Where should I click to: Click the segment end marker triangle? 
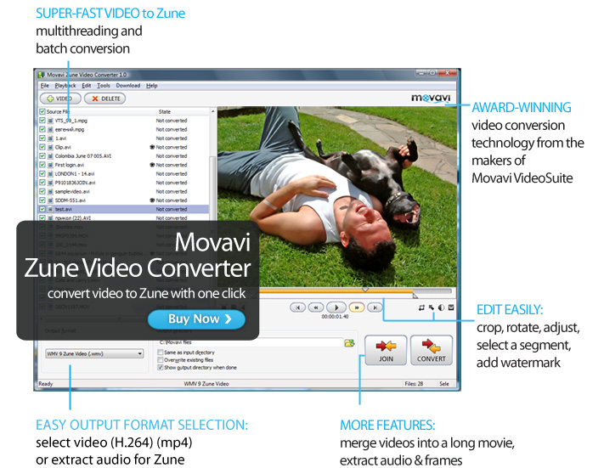point(415,296)
